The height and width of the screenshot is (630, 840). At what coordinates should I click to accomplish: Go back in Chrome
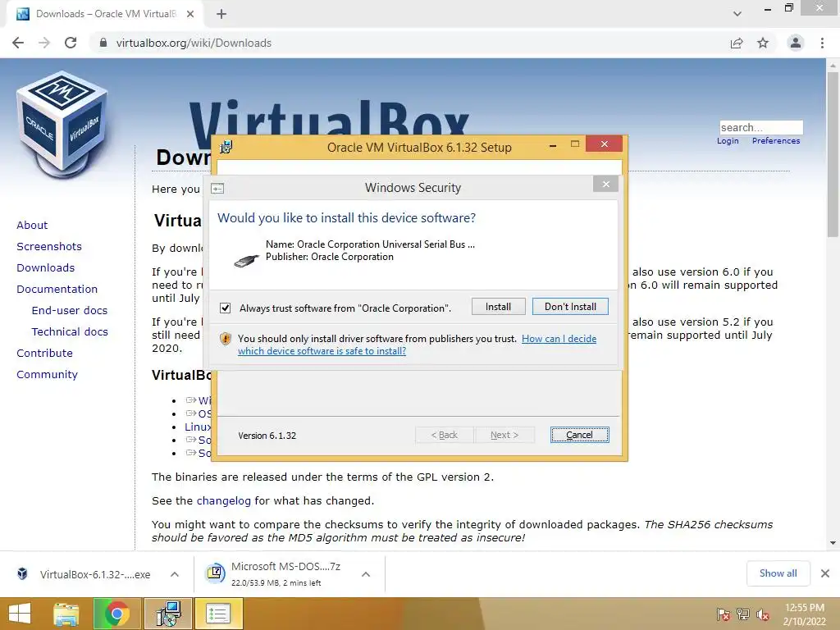18,43
